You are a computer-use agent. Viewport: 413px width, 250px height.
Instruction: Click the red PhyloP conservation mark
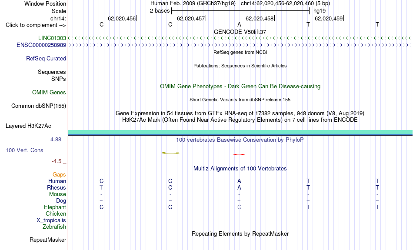(x=239, y=155)
